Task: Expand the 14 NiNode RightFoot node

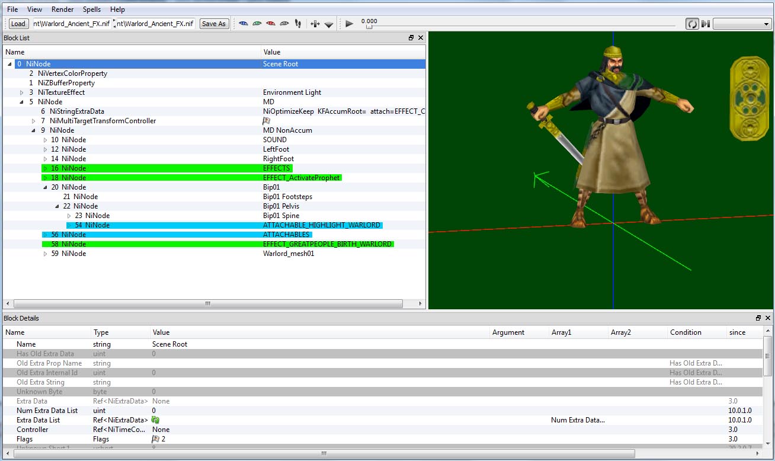Action: (46, 159)
